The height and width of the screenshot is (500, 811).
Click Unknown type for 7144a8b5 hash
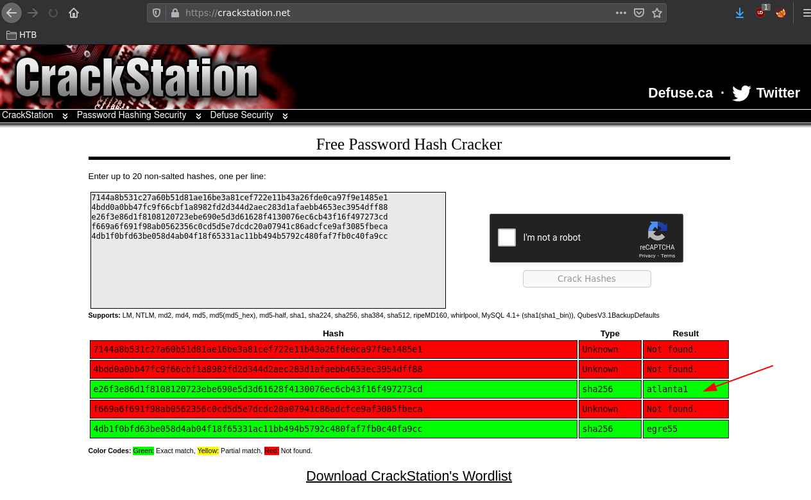coord(600,350)
